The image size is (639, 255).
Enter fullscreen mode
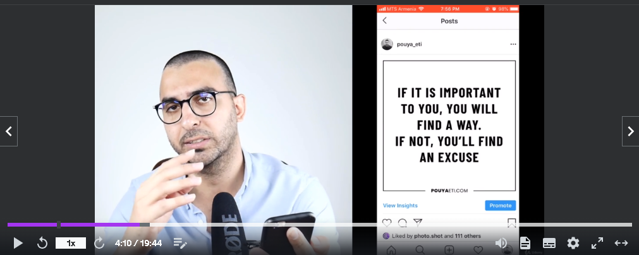(x=597, y=243)
